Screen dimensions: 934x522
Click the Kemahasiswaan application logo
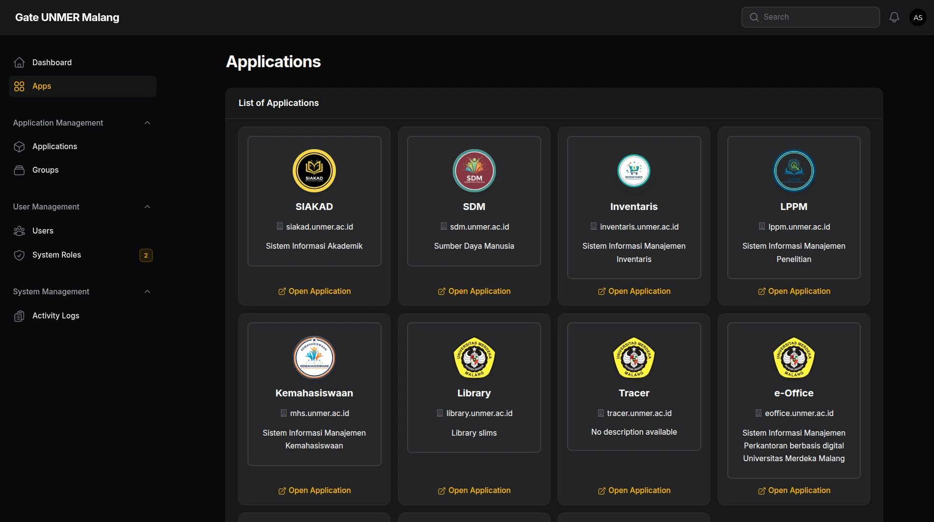(314, 357)
